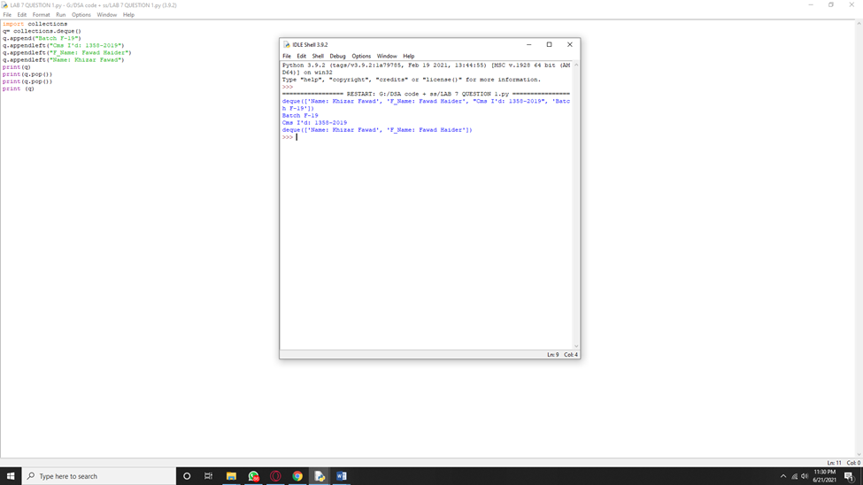Open Edit menu in IDLE Shell
This screenshot has height=485, width=863.
pos(302,56)
